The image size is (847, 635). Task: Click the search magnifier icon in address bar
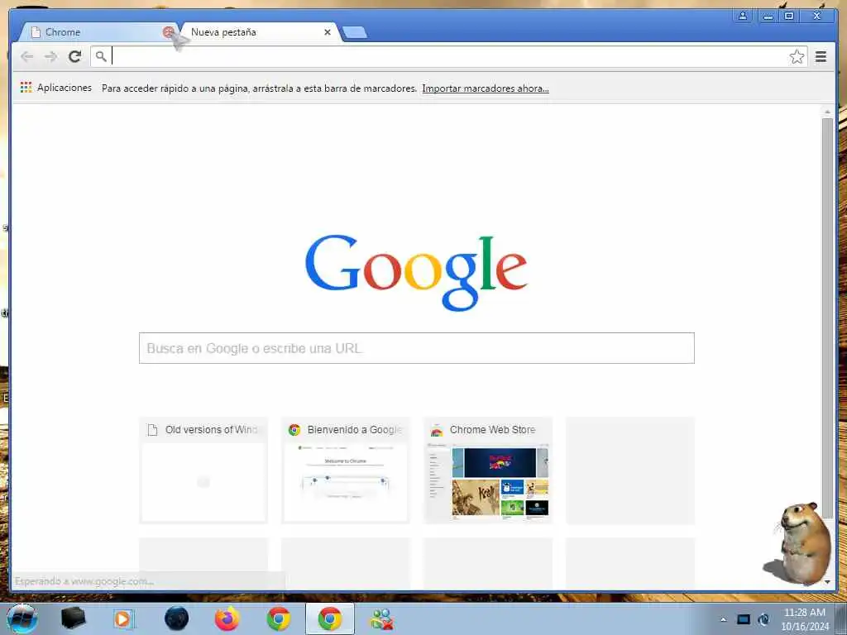click(x=101, y=56)
